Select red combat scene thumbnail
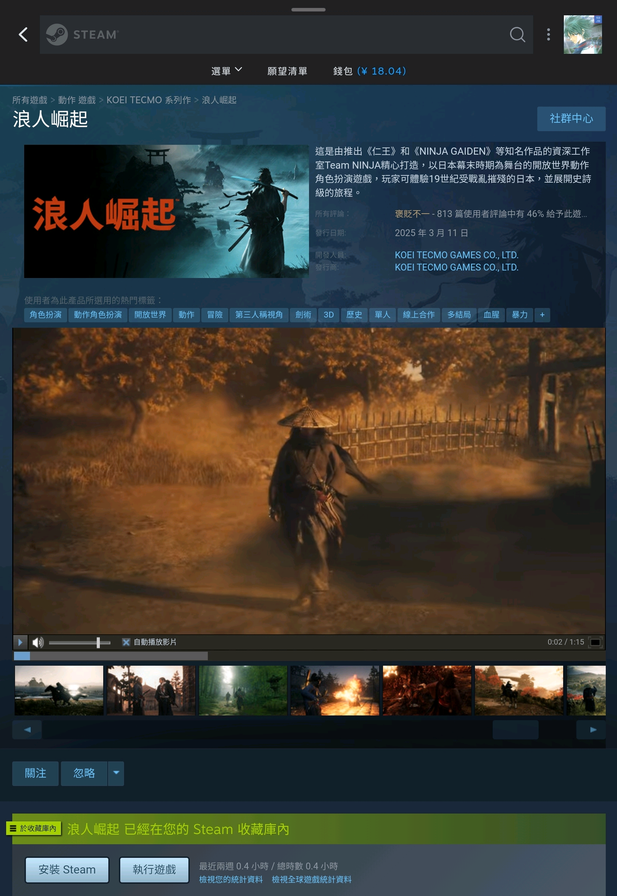 (x=427, y=690)
